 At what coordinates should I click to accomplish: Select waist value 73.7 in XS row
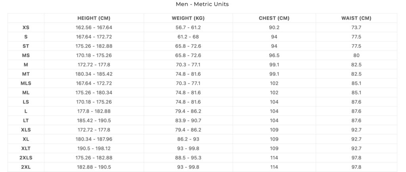click(356, 27)
